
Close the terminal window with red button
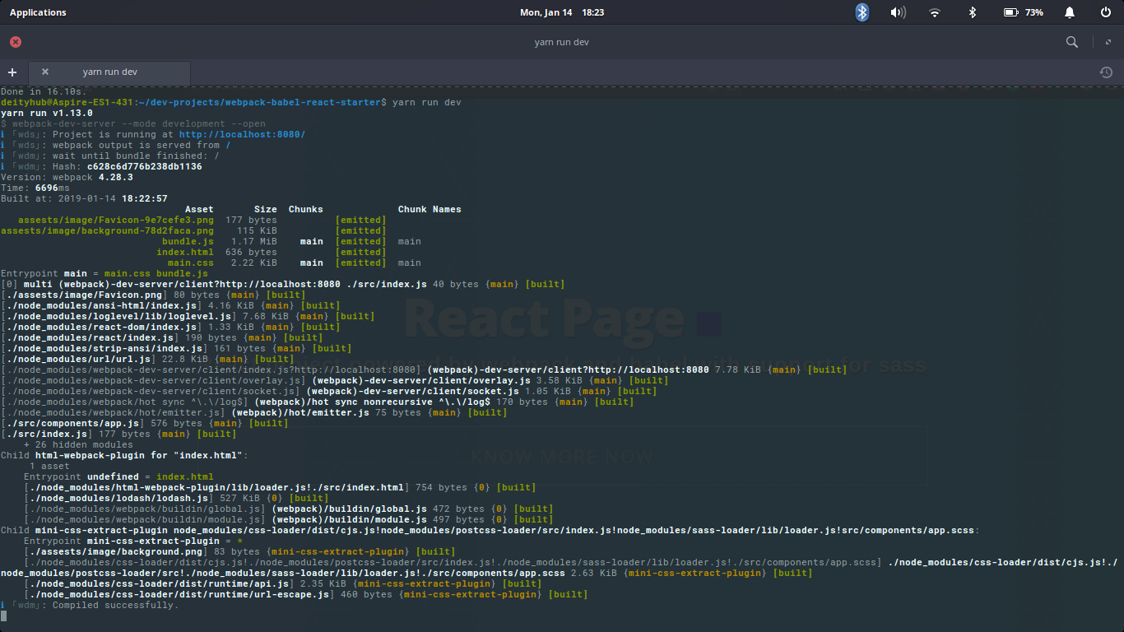(16, 42)
